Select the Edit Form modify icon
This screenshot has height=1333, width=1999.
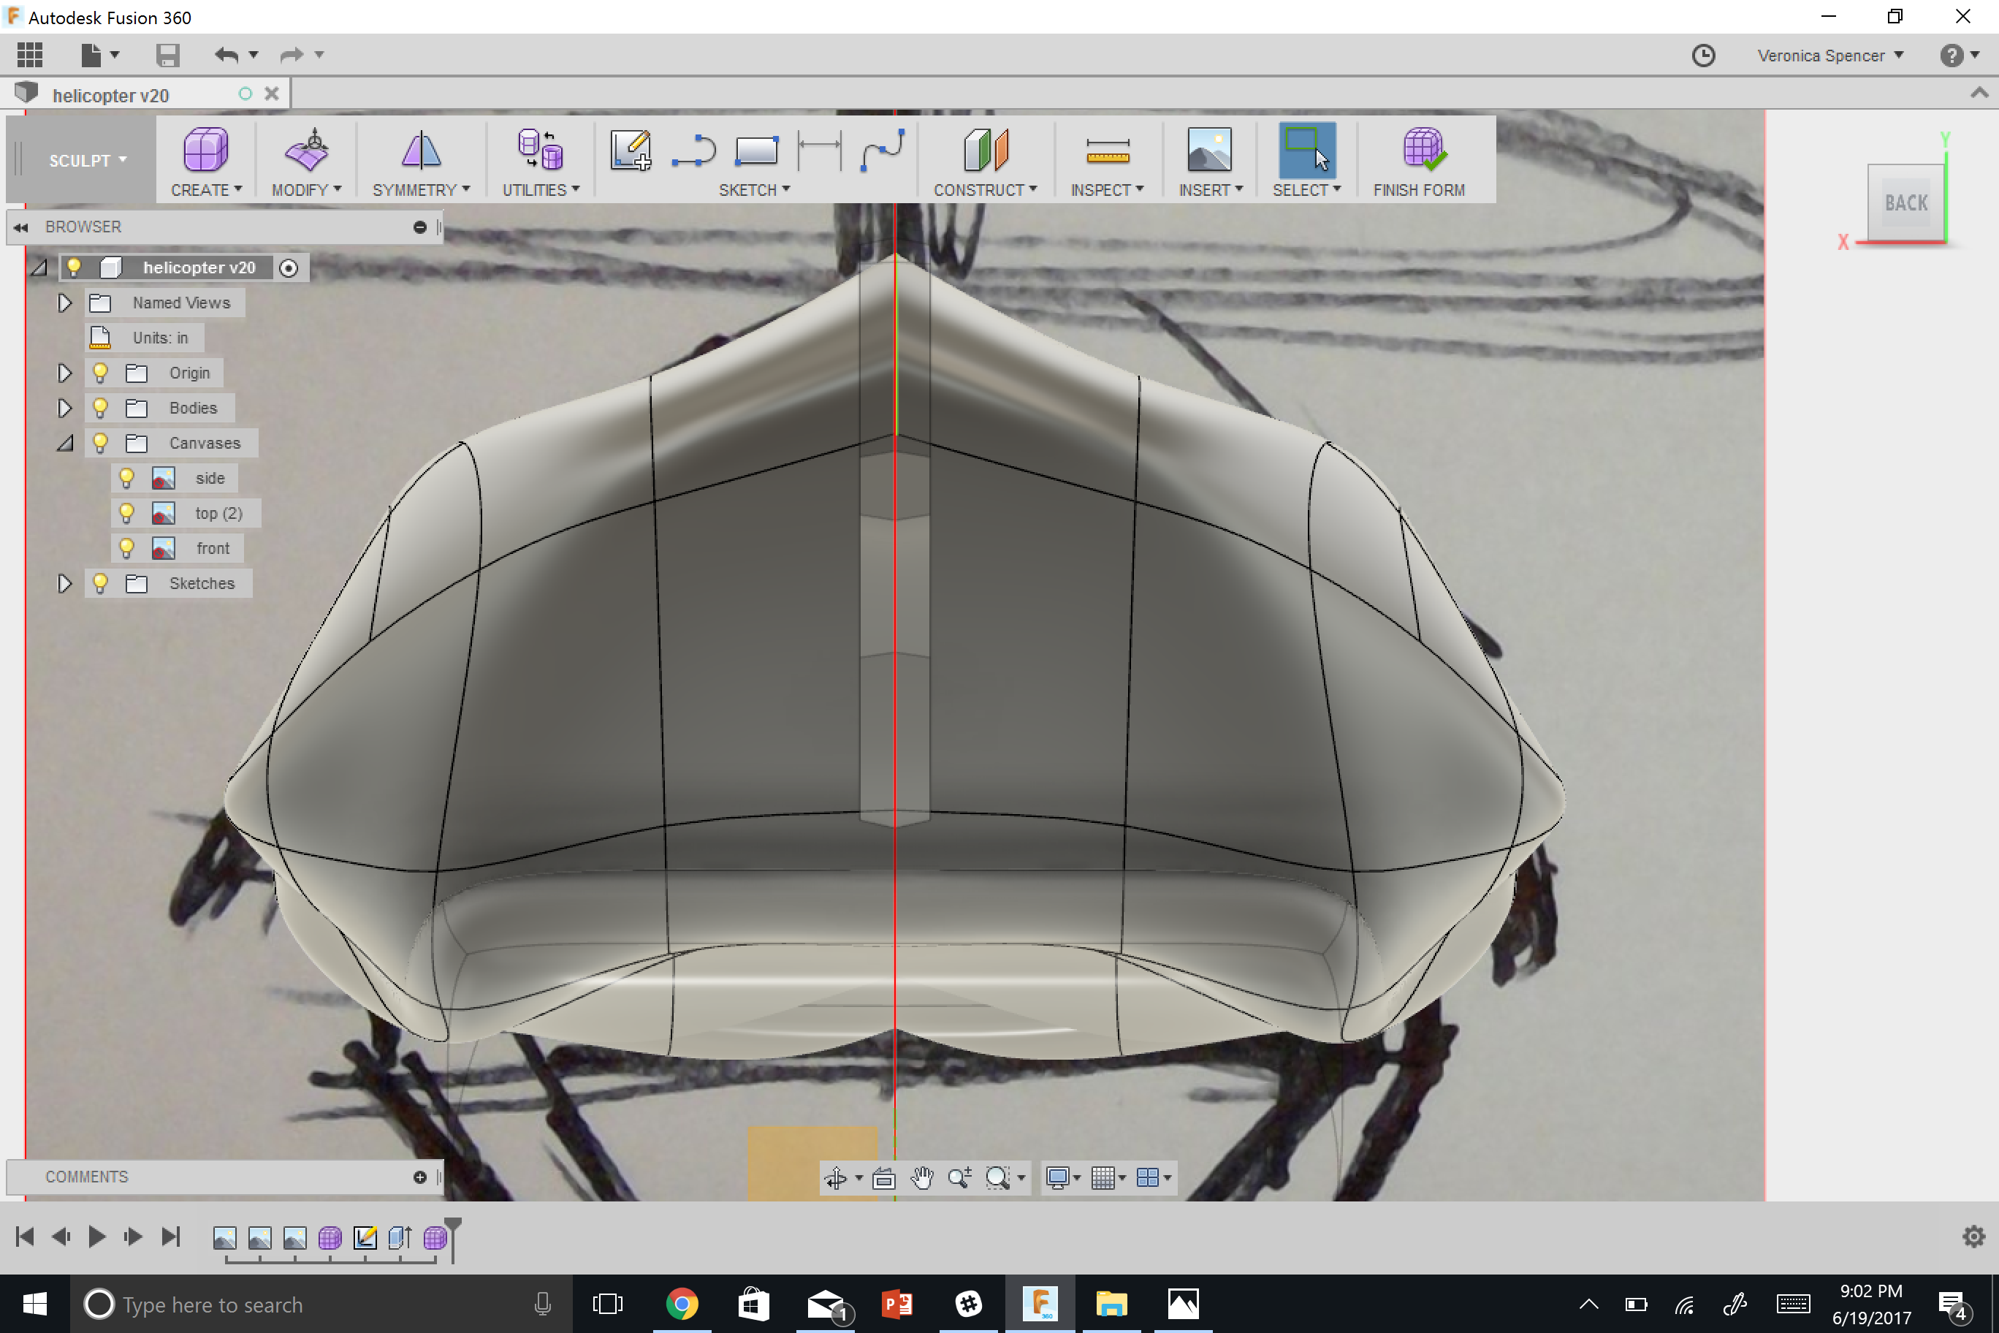(306, 150)
